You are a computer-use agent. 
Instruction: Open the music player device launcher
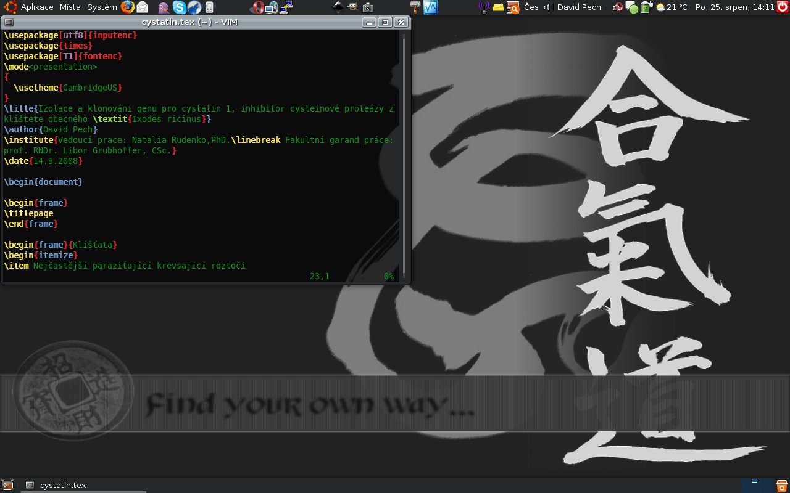(x=209, y=7)
